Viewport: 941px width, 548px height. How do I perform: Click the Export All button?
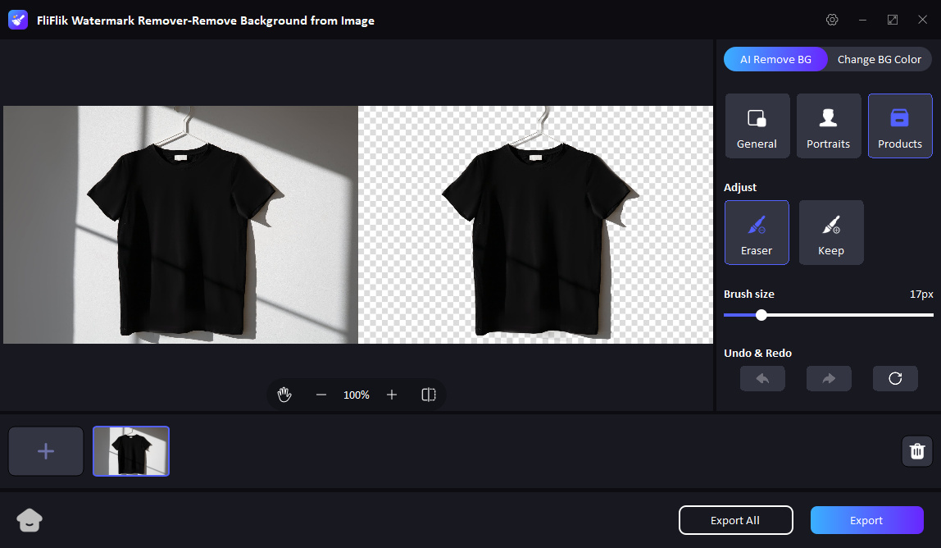point(735,520)
